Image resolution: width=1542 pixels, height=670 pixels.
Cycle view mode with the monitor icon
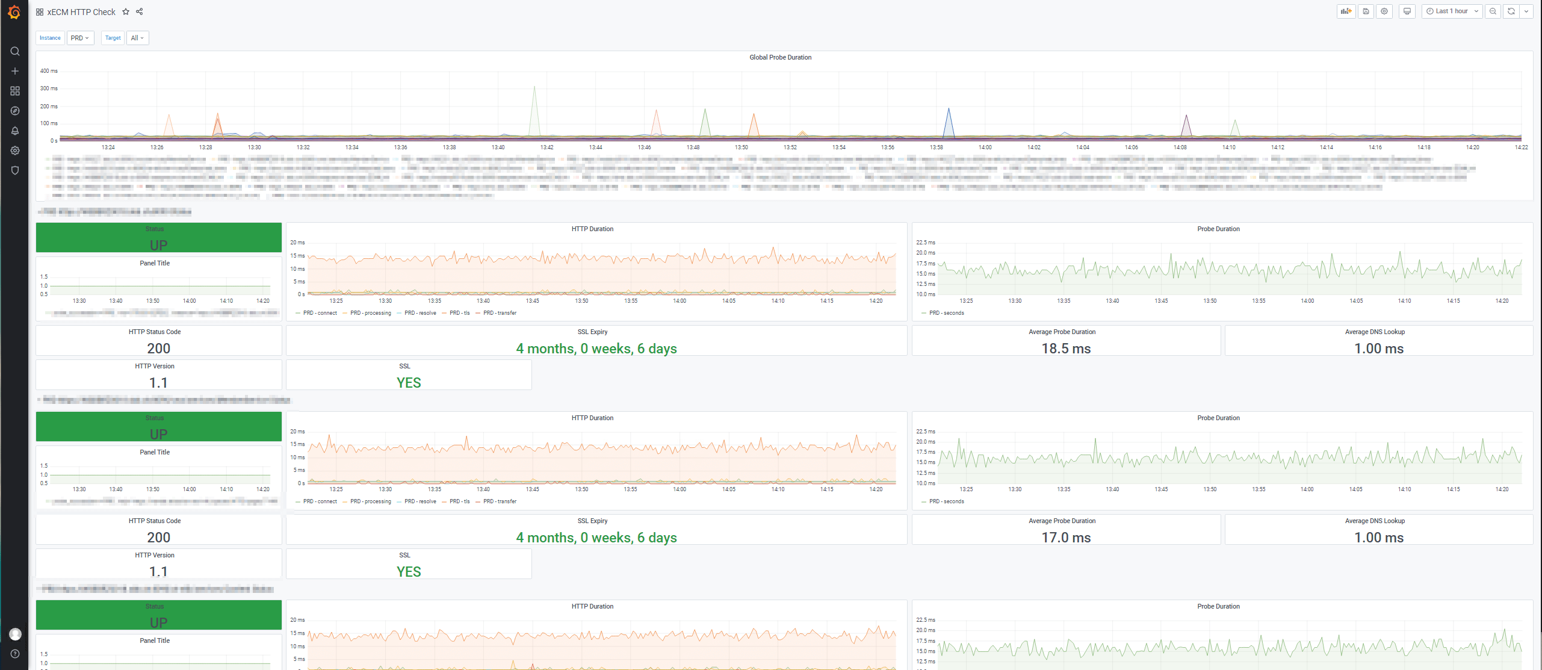click(1407, 11)
